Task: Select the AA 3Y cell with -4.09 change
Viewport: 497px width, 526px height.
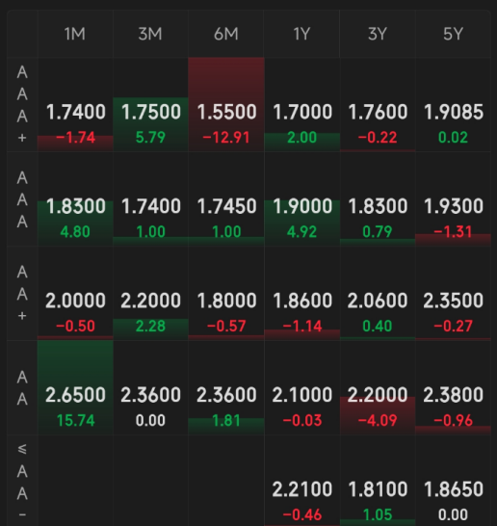Action: pos(378,388)
